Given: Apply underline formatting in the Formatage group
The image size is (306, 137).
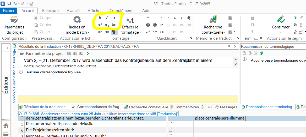Looking at the screenshot, I should coord(114,18).
